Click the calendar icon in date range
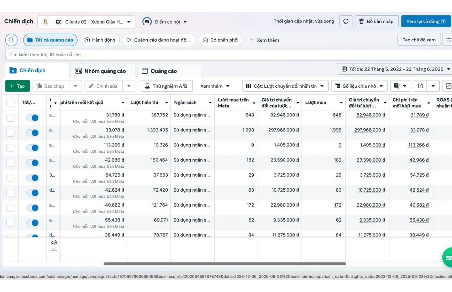The width and height of the screenshot is (452, 292). click(344, 69)
